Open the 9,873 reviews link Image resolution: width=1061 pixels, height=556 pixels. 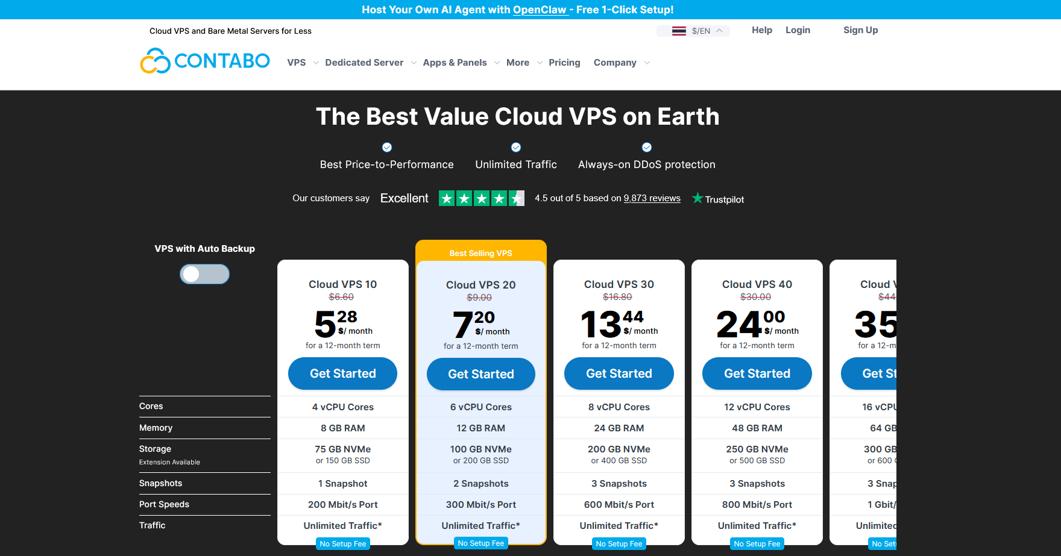652,198
